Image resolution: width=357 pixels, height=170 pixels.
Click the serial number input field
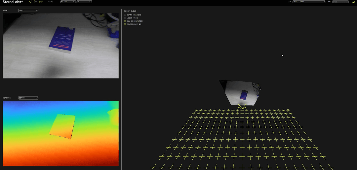click(x=340, y=2)
